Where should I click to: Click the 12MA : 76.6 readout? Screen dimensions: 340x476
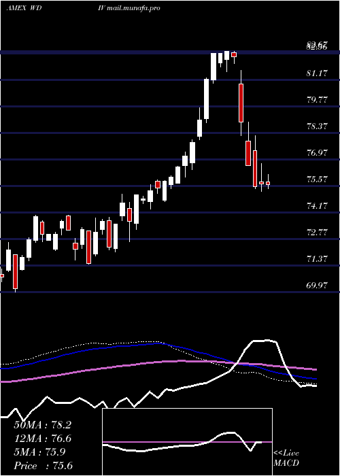[42, 439]
